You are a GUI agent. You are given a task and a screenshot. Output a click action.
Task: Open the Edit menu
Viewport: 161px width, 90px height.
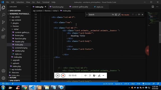pyautogui.click(x=13, y=2)
